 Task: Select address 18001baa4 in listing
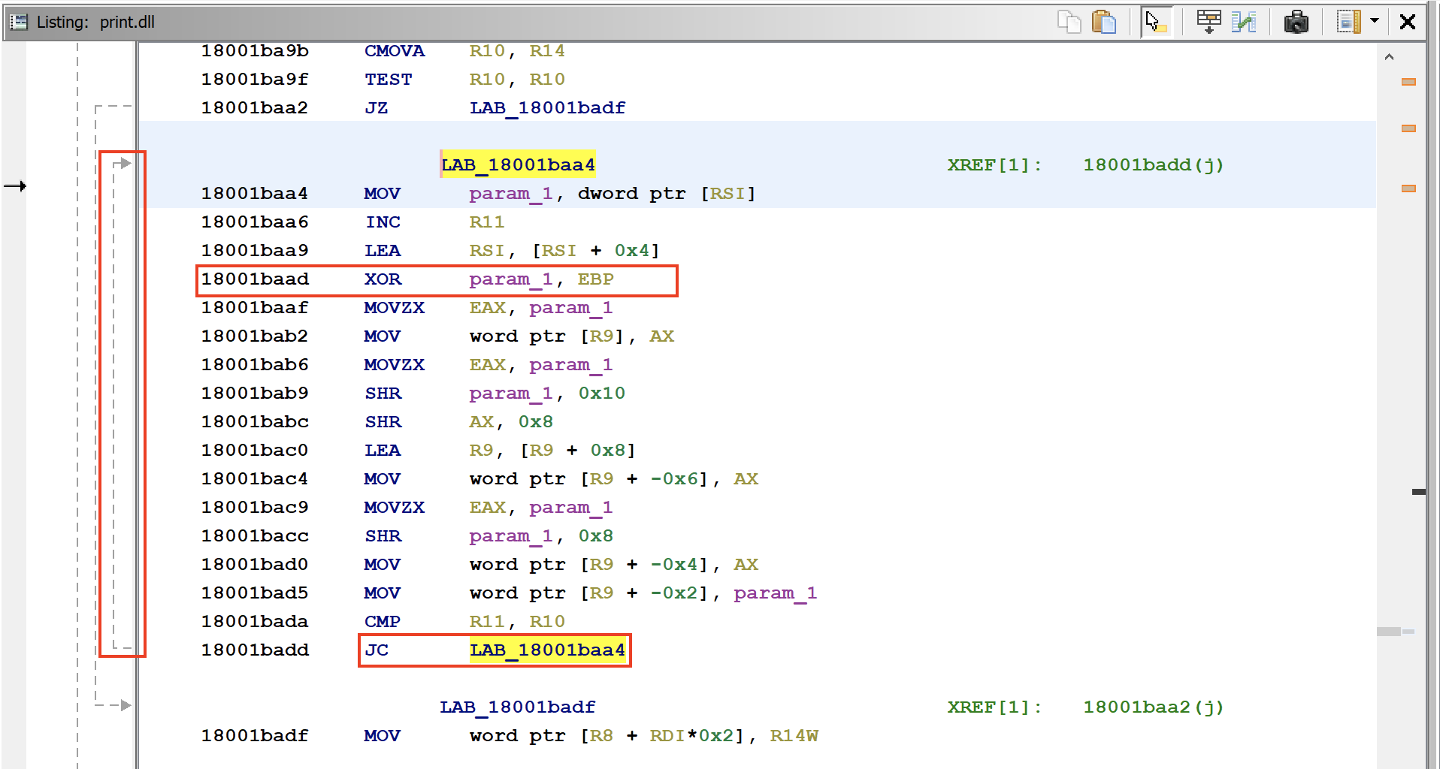255,193
